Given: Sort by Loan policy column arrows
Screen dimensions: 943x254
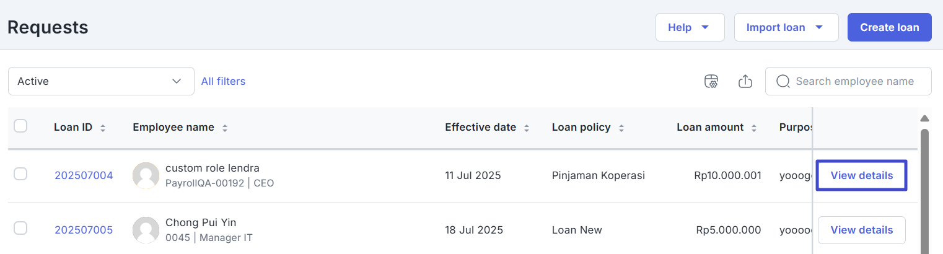Looking at the screenshot, I should (621, 128).
